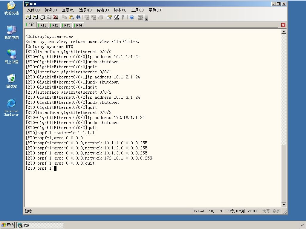Expand the toolbar overflow arrow
Viewport: 306px width, 229px height.
point(146,19)
